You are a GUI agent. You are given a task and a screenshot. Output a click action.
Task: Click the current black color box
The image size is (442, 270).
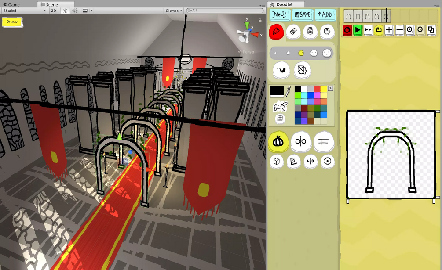(x=277, y=91)
